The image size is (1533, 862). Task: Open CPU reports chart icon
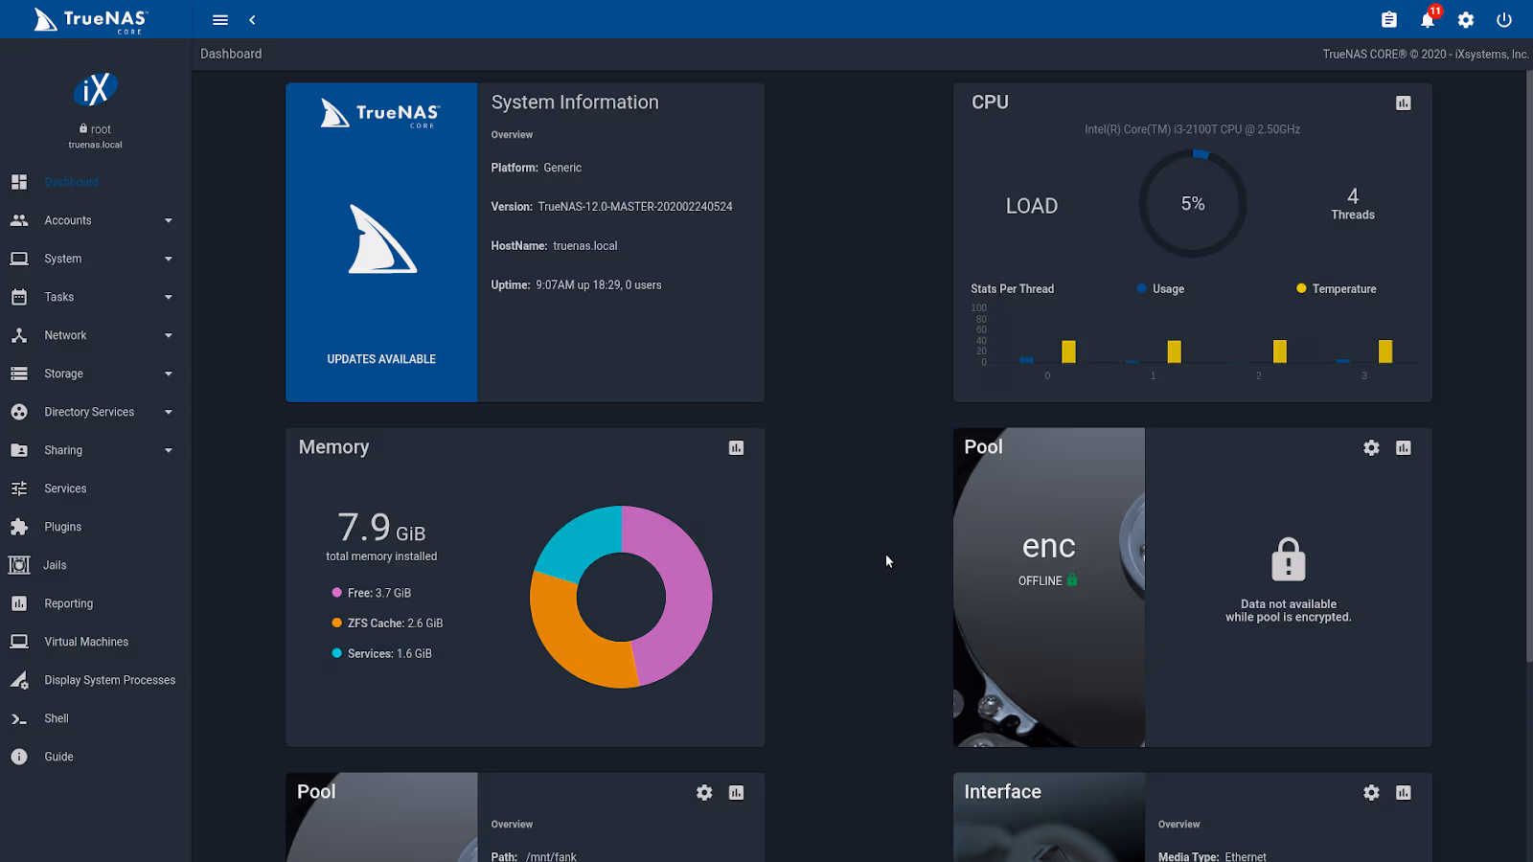point(1404,102)
